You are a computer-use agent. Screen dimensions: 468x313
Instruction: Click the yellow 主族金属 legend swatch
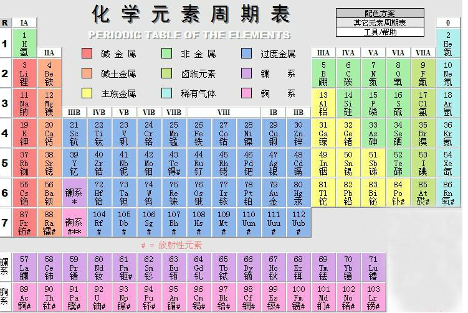(87, 93)
